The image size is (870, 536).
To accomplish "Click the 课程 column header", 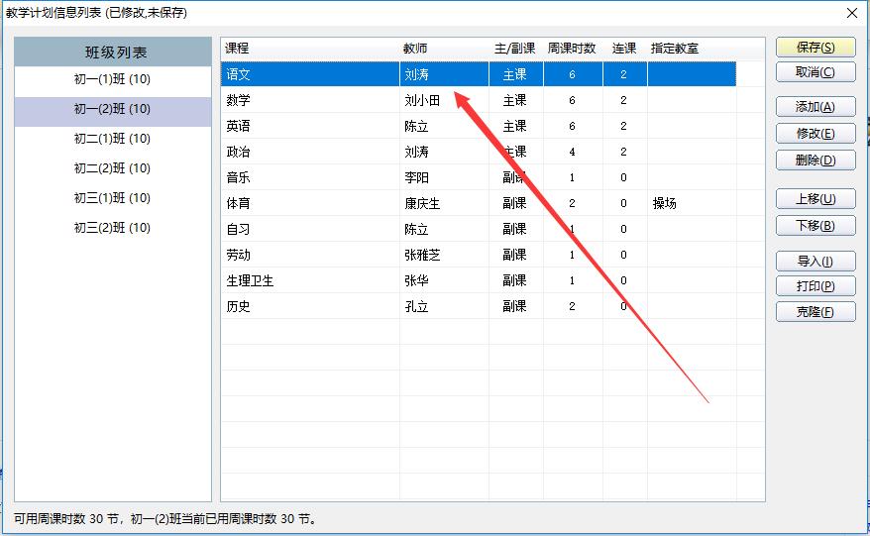I will (x=237, y=49).
